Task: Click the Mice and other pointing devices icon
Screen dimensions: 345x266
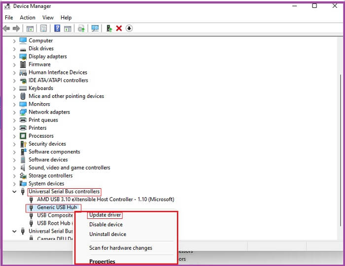Action: (x=23, y=96)
